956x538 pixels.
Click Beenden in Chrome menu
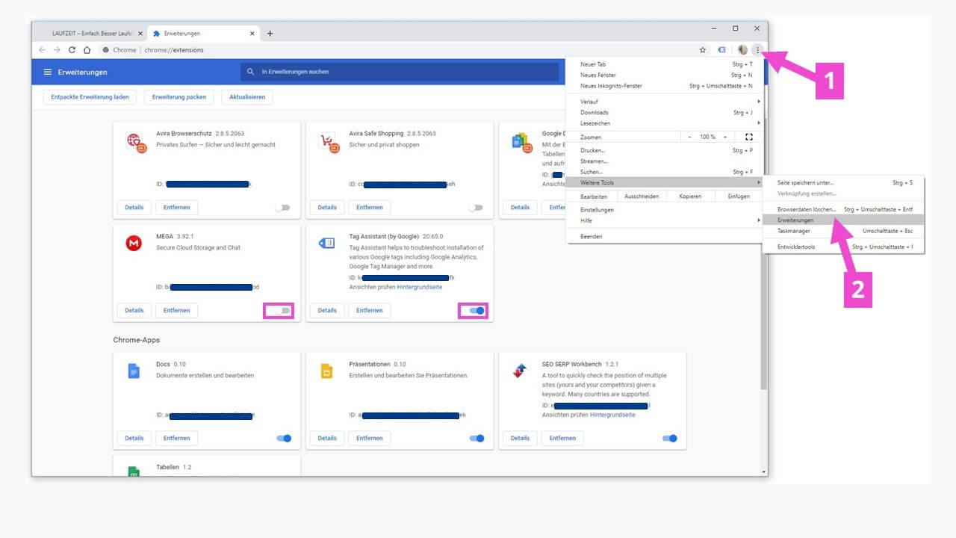pyautogui.click(x=665, y=236)
